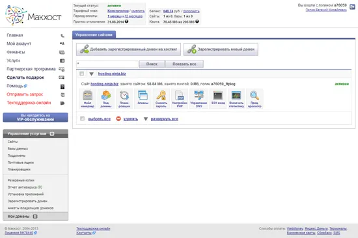
Task: Click the icon next to Отправить запрос
Action: point(62,95)
